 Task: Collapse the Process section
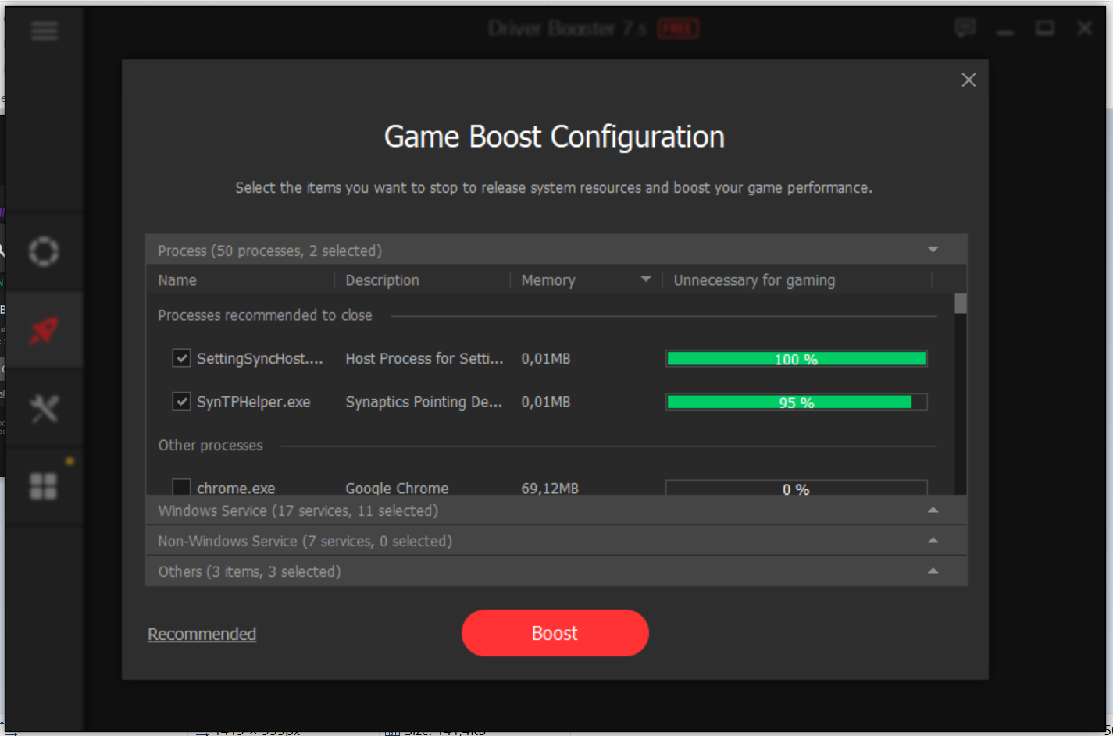pos(933,250)
